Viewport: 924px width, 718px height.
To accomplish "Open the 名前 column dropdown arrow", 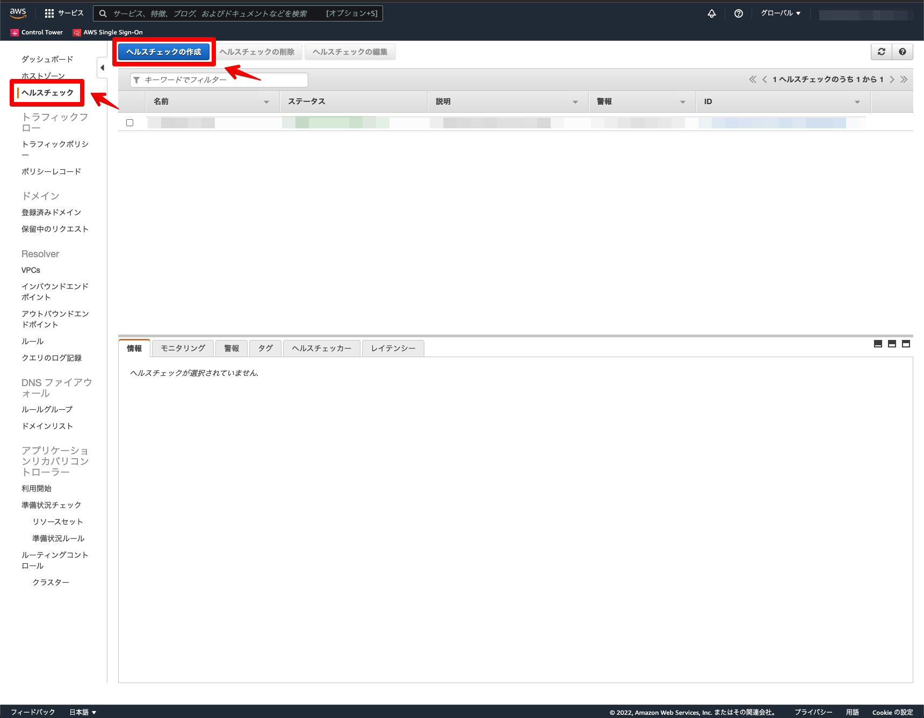I will click(x=266, y=102).
